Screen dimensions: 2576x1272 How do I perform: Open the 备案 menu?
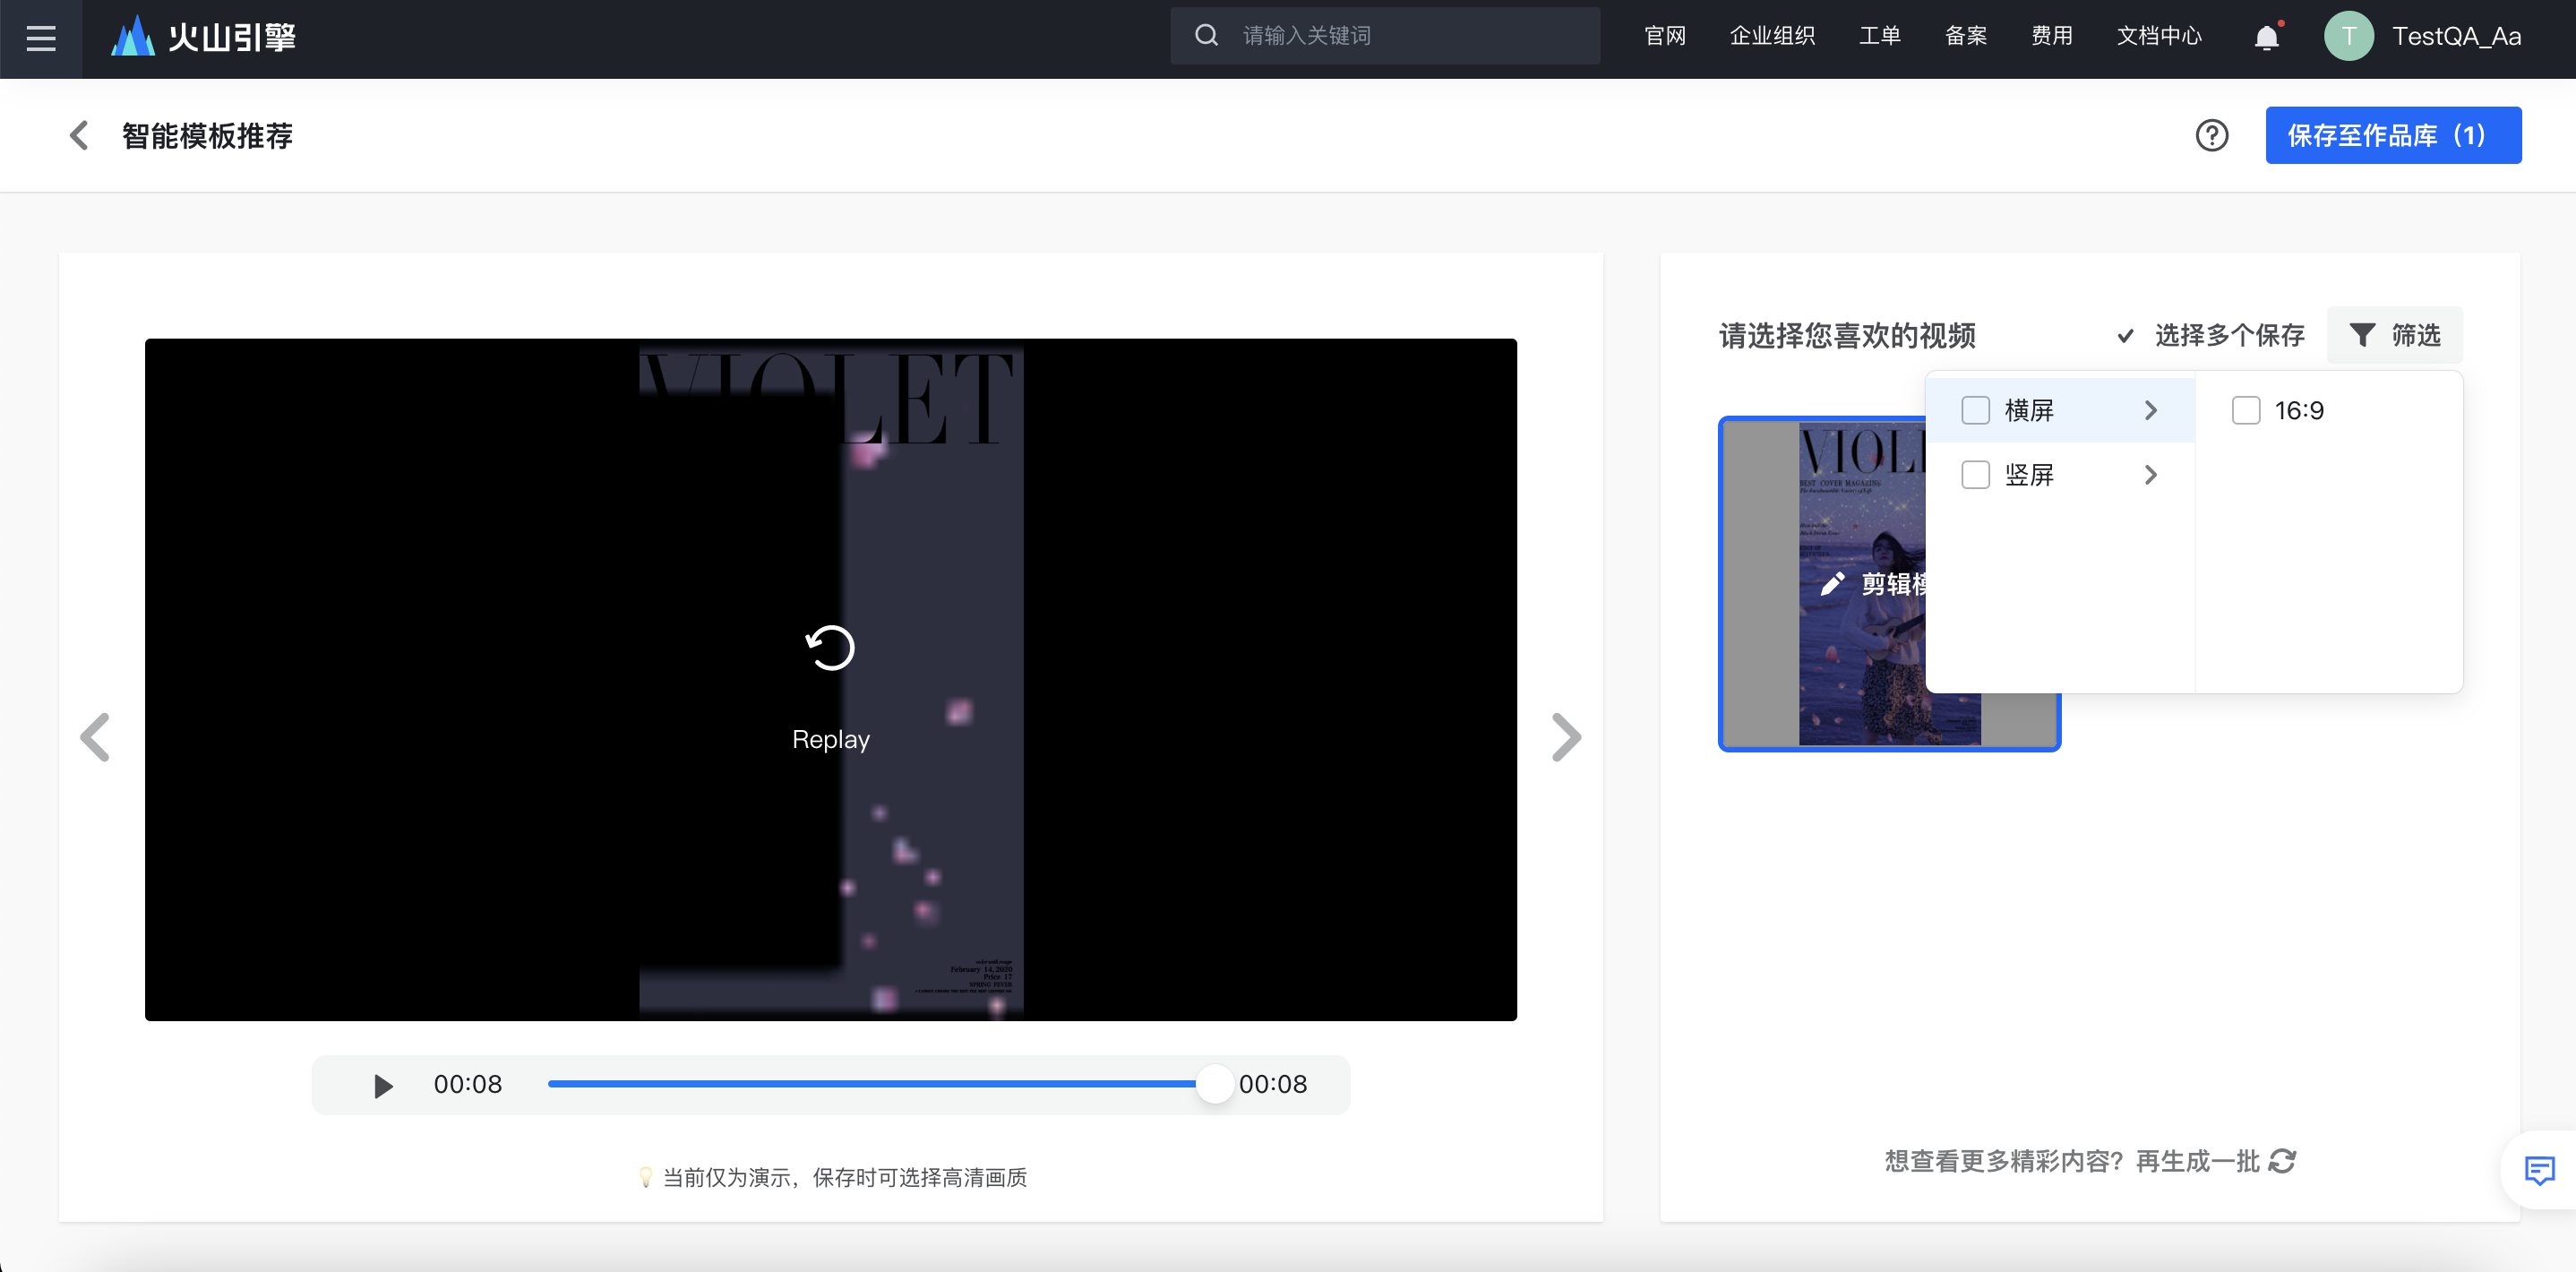click(x=1966, y=36)
